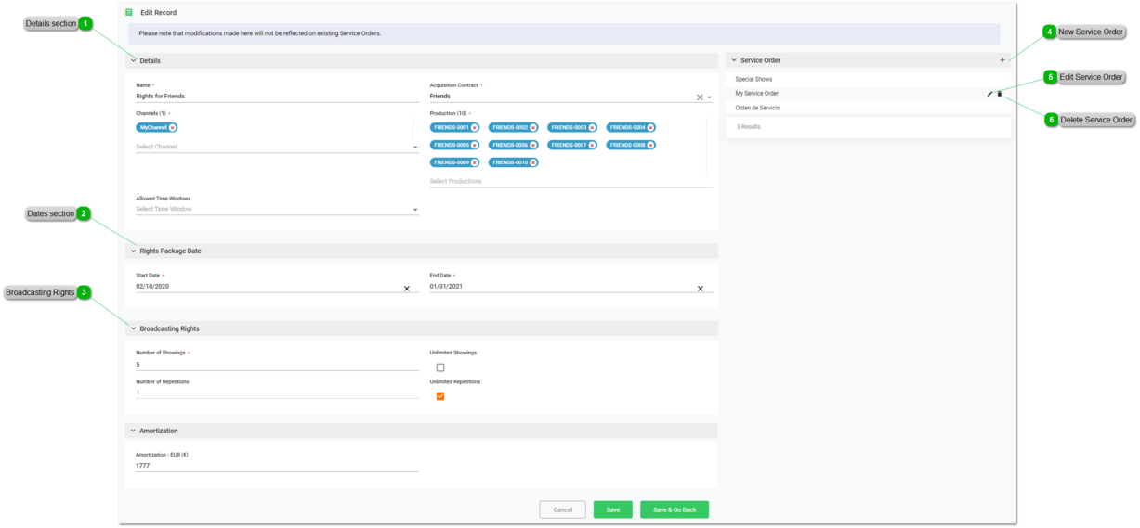The height and width of the screenshot is (528, 1140).
Task: Enable the Unlimited Showings checkbox
Action: pos(440,367)
